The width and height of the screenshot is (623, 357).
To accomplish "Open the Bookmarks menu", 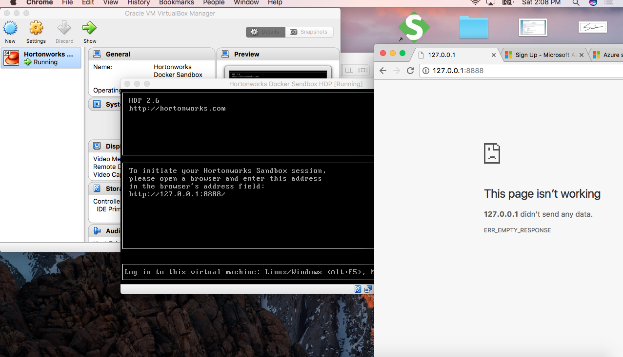I will [176, 3].
